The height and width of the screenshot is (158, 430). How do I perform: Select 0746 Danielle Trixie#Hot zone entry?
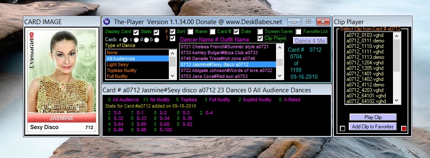pyautogui.click(x=228, y=58)
